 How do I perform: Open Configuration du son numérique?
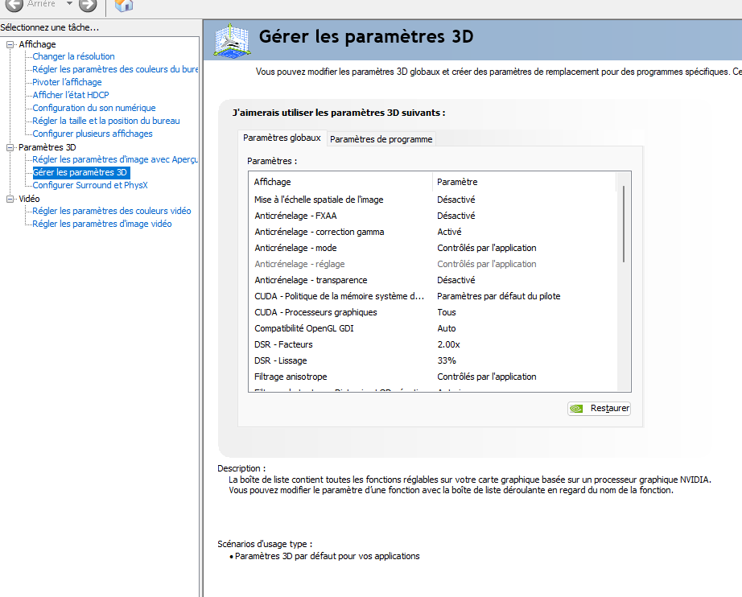click(x=93, y=108)
